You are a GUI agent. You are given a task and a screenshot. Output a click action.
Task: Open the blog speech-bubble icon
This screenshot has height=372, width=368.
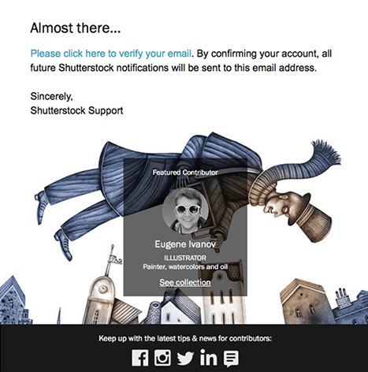point(231,359)
